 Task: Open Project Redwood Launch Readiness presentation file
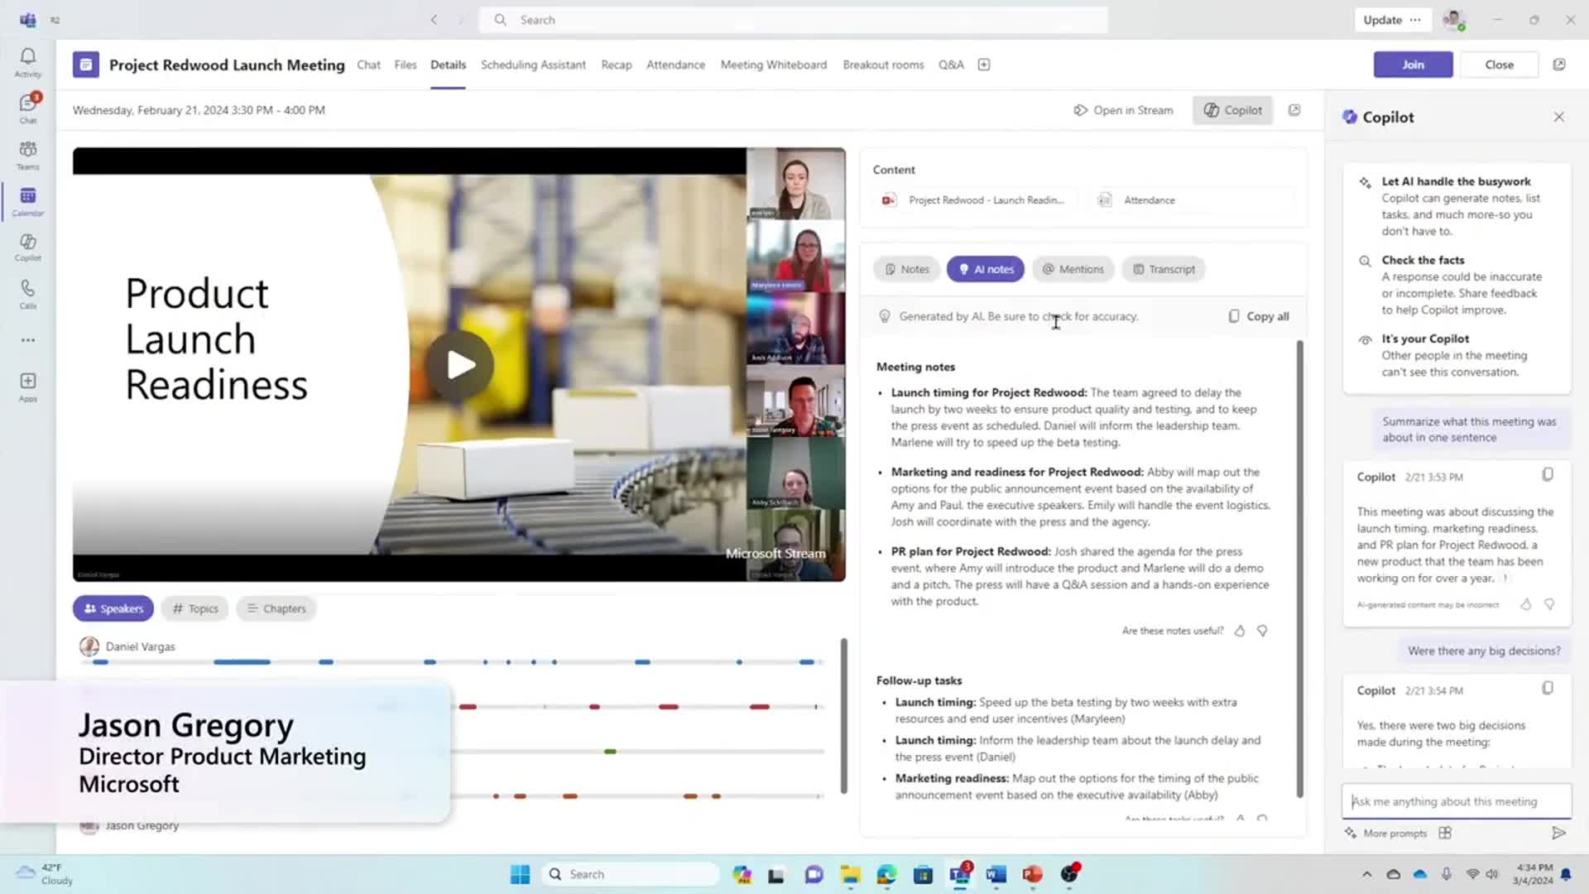[975, 200]
